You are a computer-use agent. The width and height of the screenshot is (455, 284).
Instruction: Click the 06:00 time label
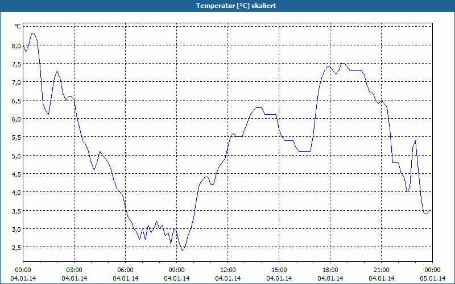coord(125,270)
